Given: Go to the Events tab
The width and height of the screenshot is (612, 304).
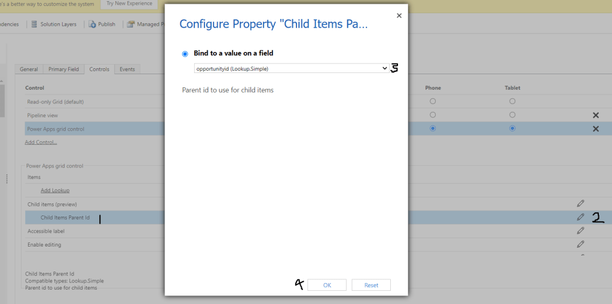Looking at the screenshot, I should point(127,69).
